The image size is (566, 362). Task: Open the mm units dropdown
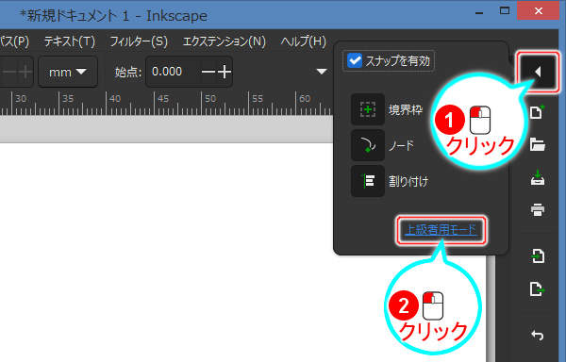[68, 72]
